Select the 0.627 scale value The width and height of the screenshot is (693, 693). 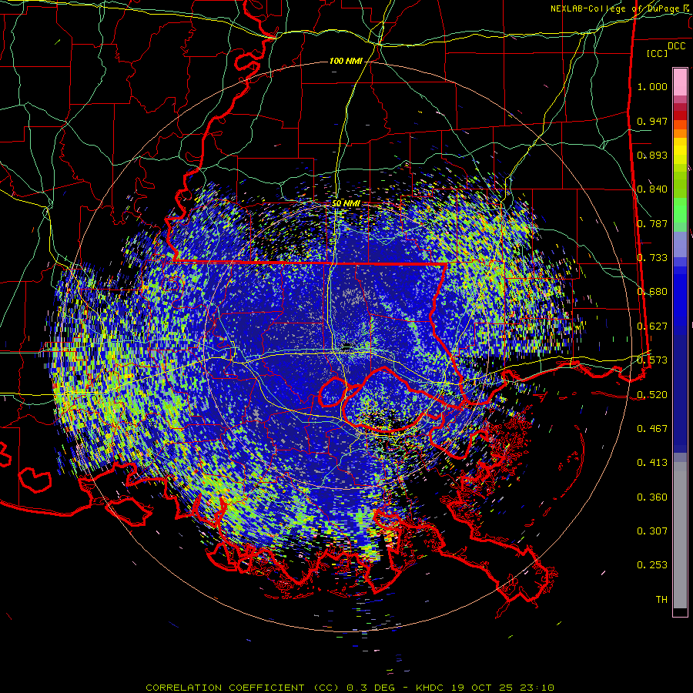(652, 326)
